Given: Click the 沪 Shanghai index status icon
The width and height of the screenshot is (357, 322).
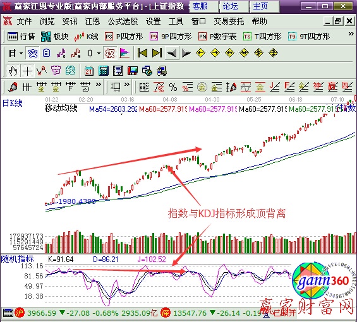Looking at the screenshot, I should (x=20, y=313).
